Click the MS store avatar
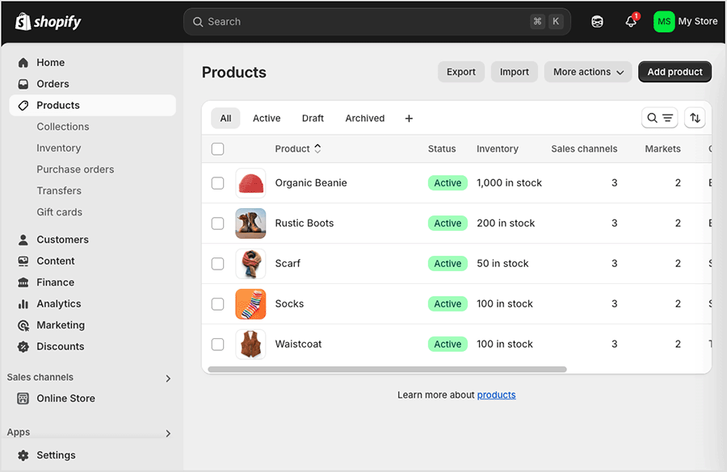This screenshot has width=727, height=472. point(664,21)
